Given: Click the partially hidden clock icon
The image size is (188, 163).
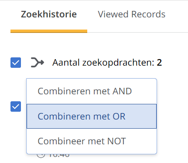Looking at the screenshot, I should coord(41,156).
